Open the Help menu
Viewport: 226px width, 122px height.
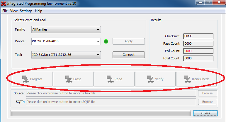(x=38, y=11)
